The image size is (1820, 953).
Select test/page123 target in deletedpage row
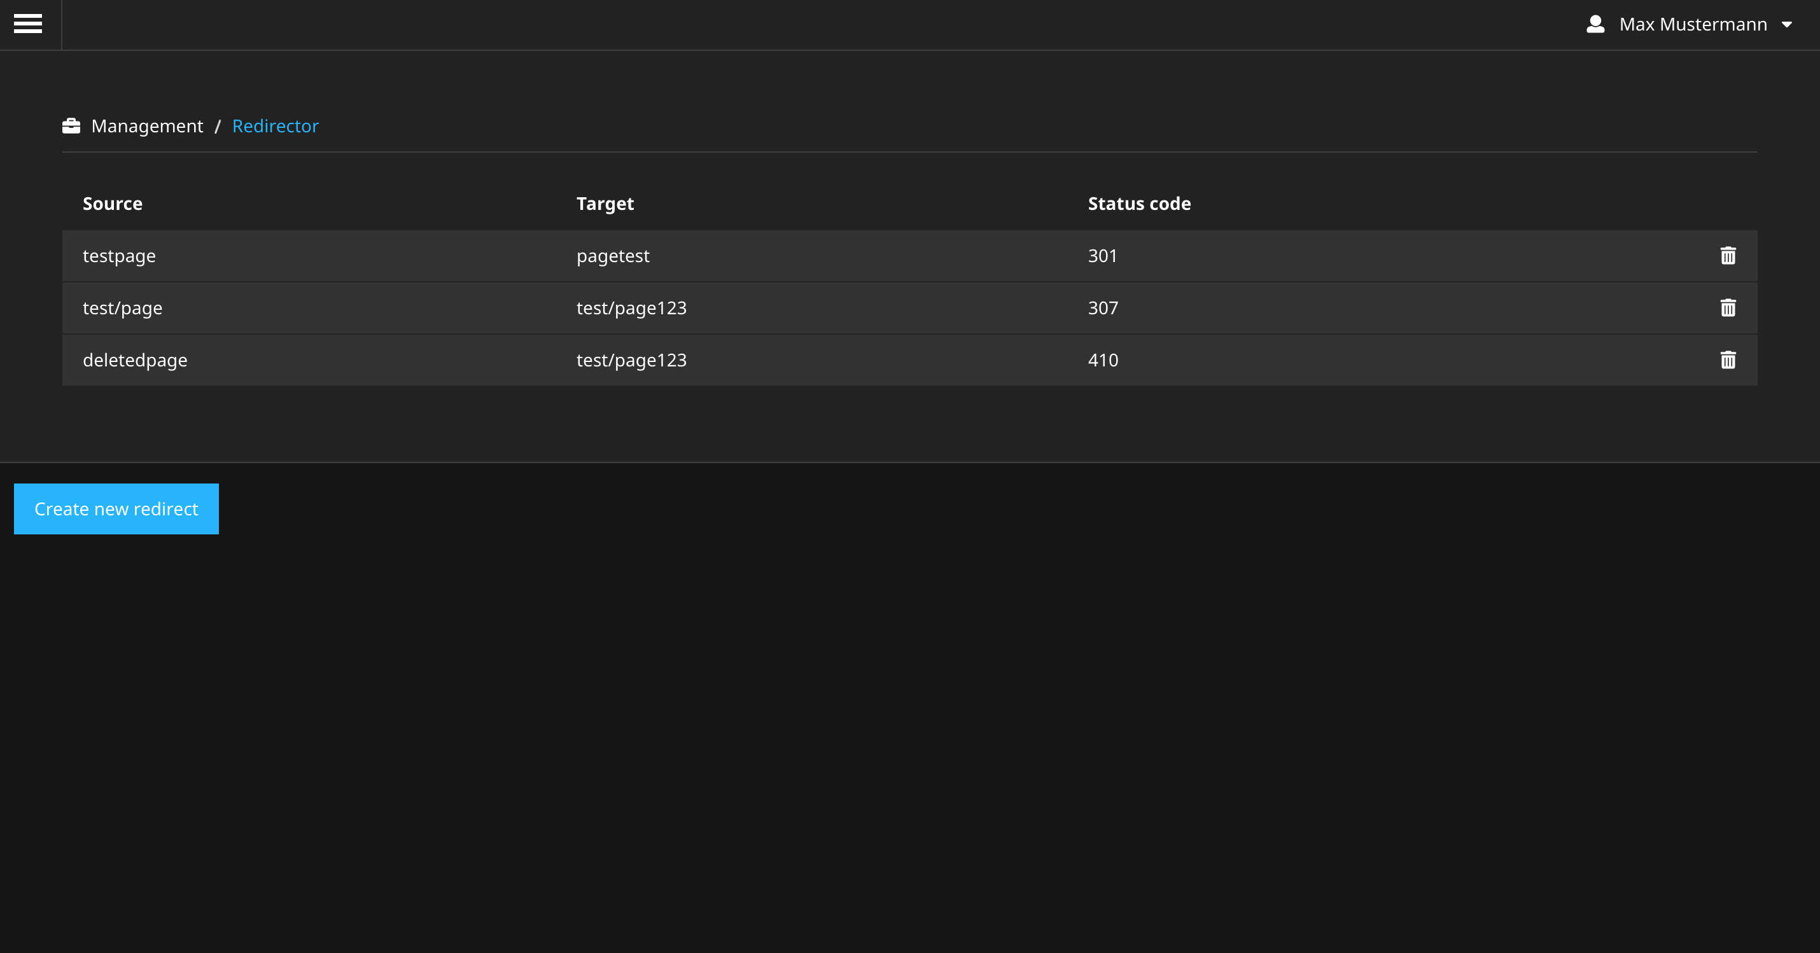[631, 360]
